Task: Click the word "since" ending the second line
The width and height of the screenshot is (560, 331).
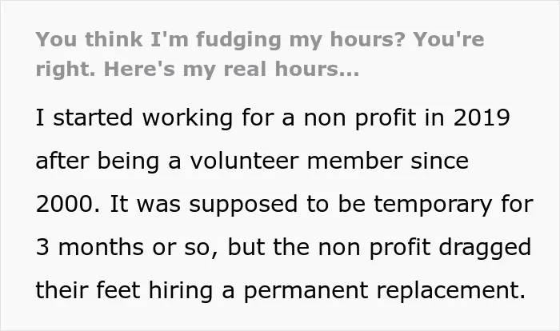Action: (439, 161)
